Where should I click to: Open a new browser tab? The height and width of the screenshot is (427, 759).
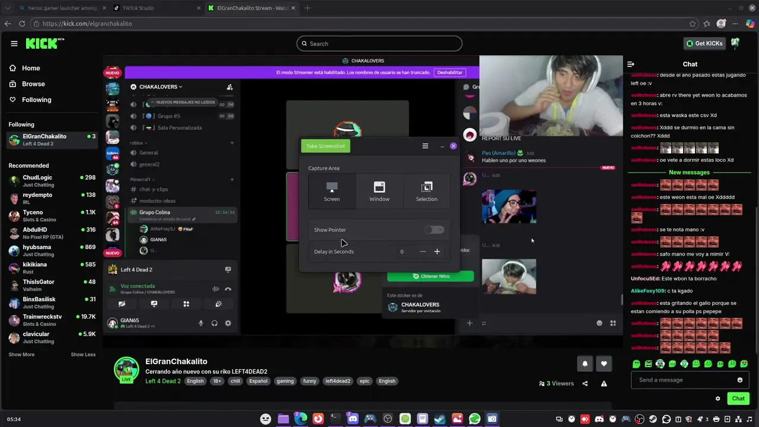[x=307, y=8]
